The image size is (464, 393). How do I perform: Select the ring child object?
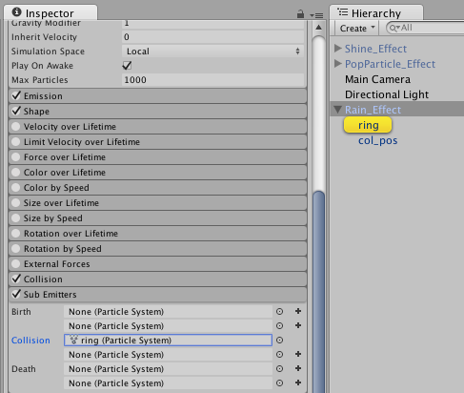(x=368, y=125)
